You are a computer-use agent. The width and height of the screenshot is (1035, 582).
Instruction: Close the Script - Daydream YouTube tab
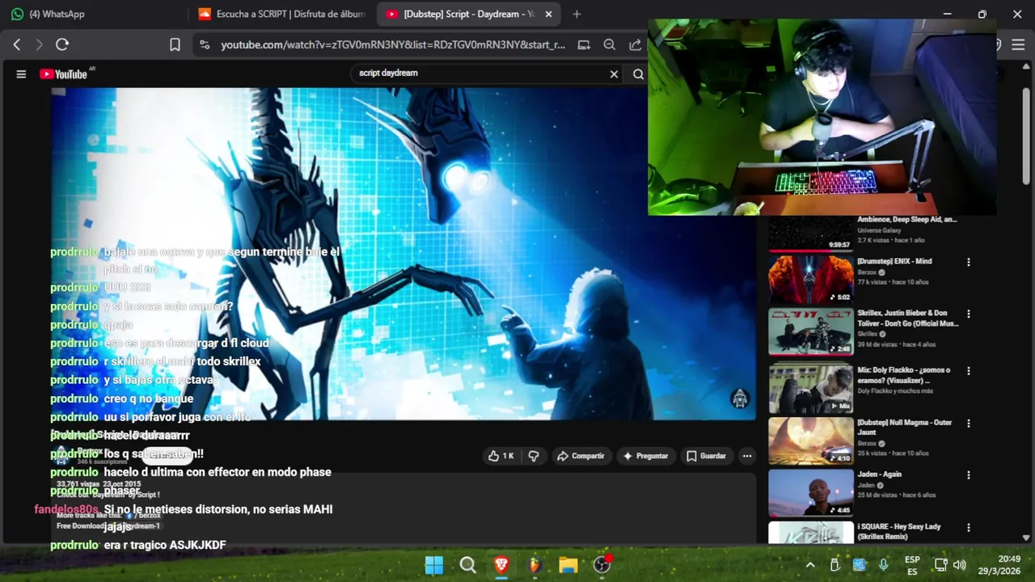click(x=548, y=14)
